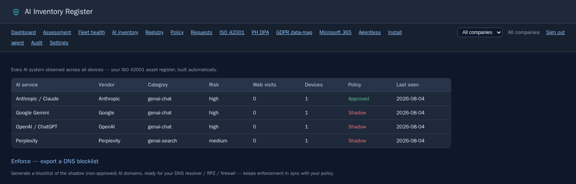The width and height of the screenshot is (576, 184).
Task: Click Last seen date in Perplexity row
Action: [410, 141]
